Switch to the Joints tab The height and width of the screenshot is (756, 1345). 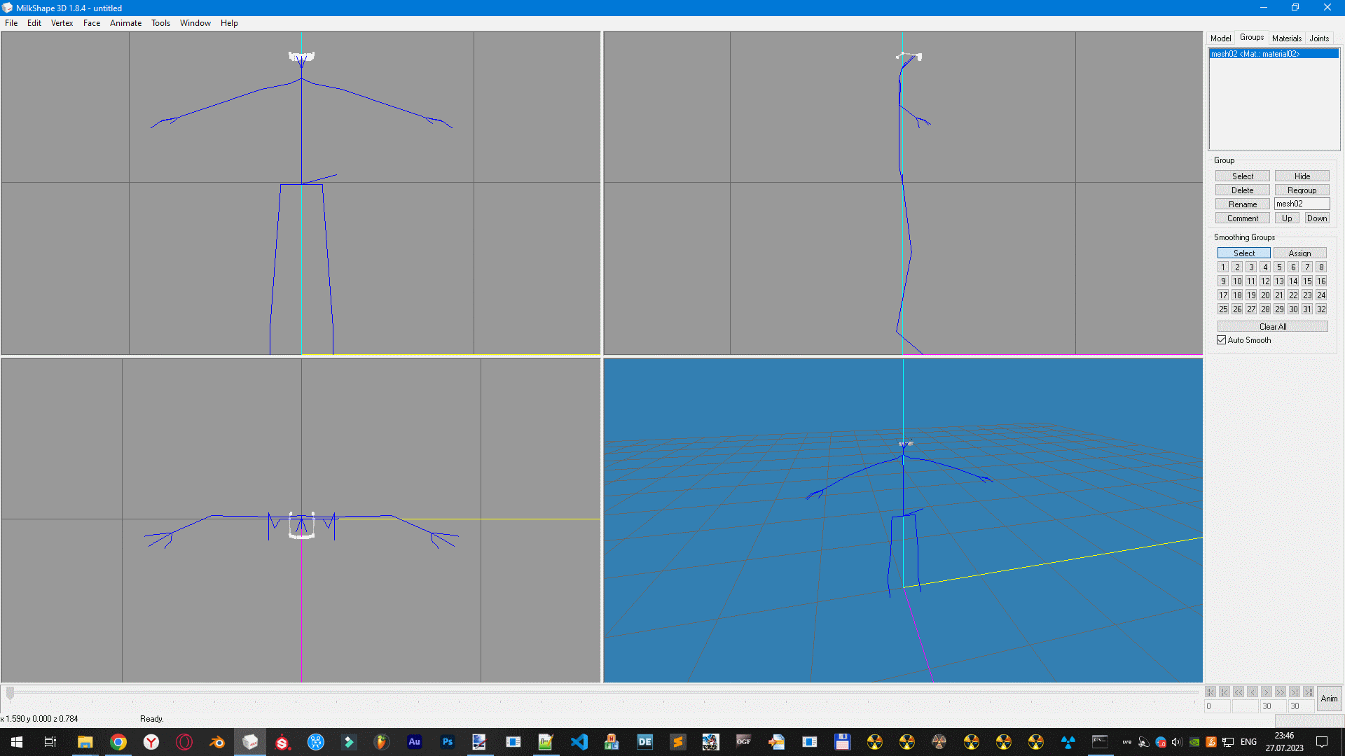[x=1319, y=38]
